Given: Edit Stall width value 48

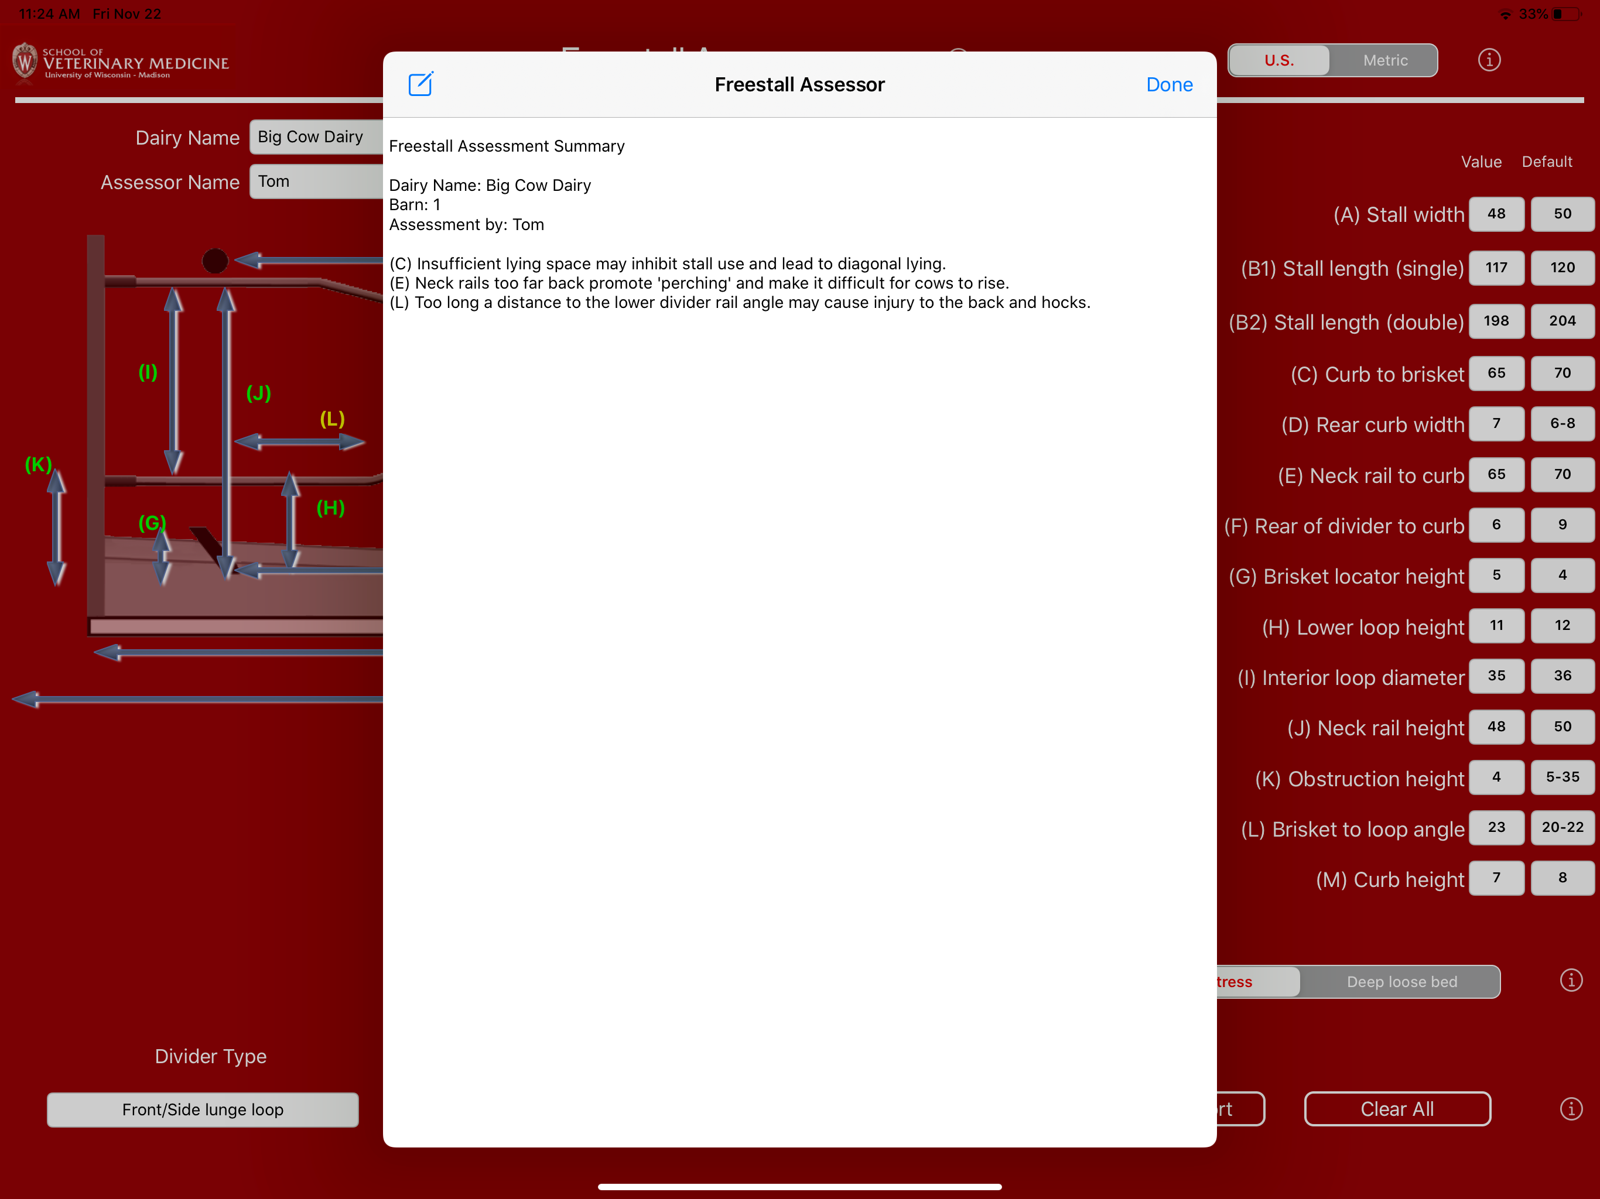Looking at the screenshot, I should coord(1496,214).
